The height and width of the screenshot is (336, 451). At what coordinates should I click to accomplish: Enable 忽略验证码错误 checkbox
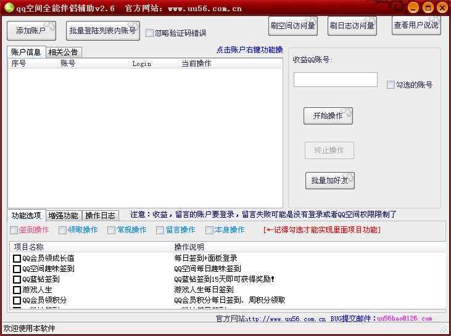tap(149, 33)
